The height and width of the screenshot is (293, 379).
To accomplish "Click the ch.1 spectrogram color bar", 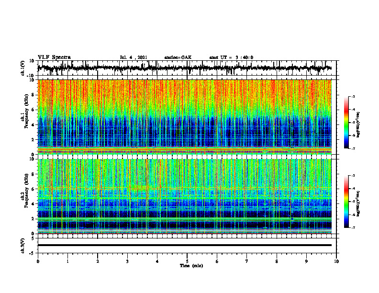I will click(x=346, y=123).
